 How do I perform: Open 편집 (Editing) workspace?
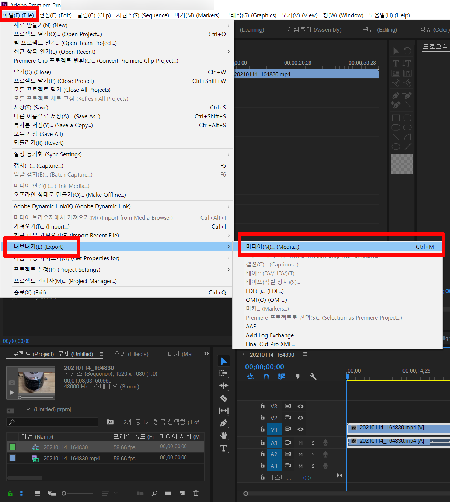tap(380, 29)
